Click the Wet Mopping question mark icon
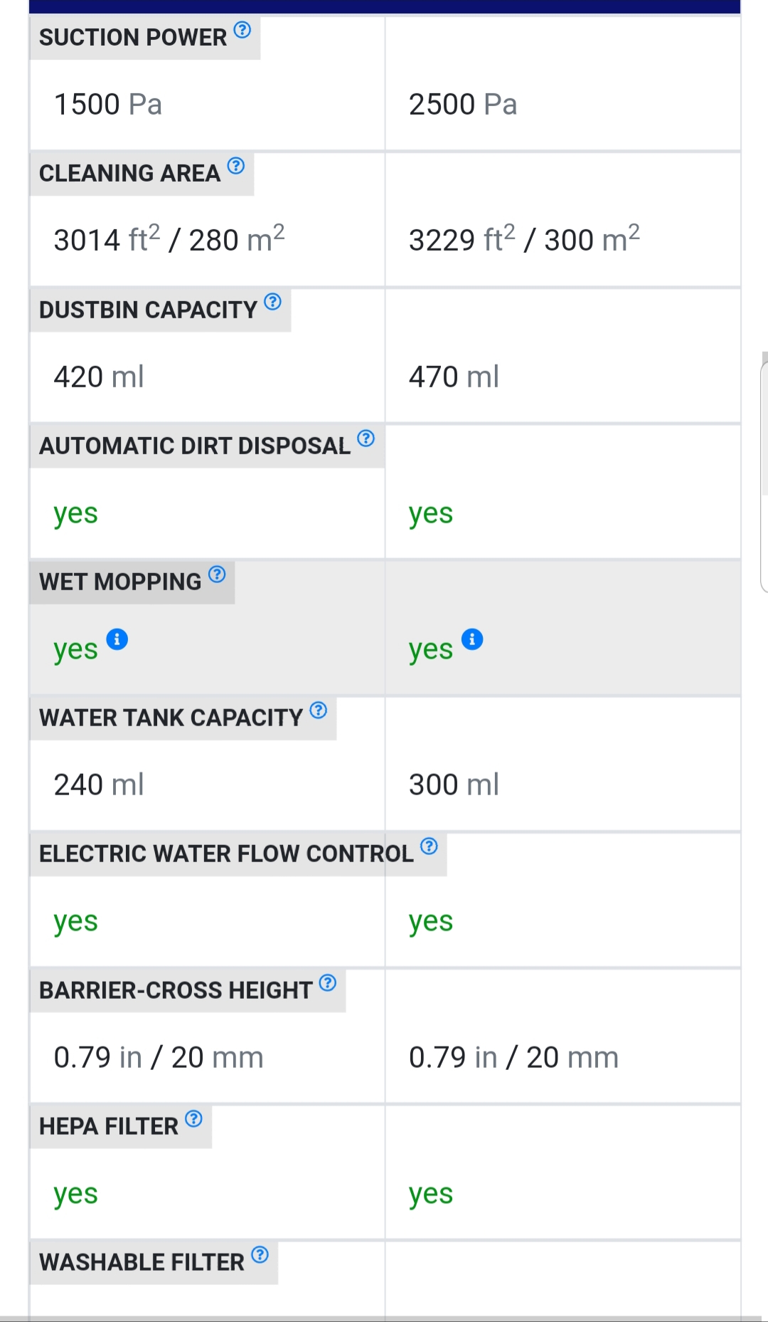This screenshot has height=1322, width=768. pos(218,574)
